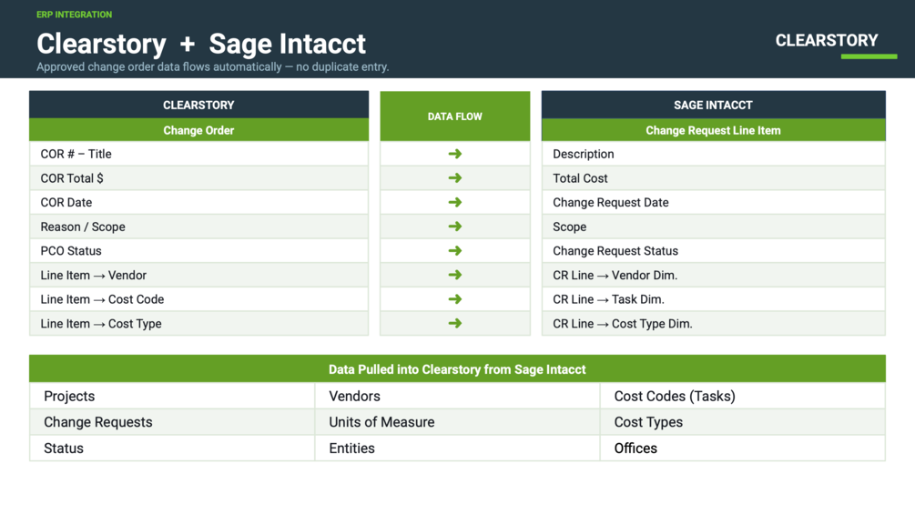Click the arrow in the Line Item Cost Type row
The height and width of the screenshot is (514, 915).
tap(455, 324)
